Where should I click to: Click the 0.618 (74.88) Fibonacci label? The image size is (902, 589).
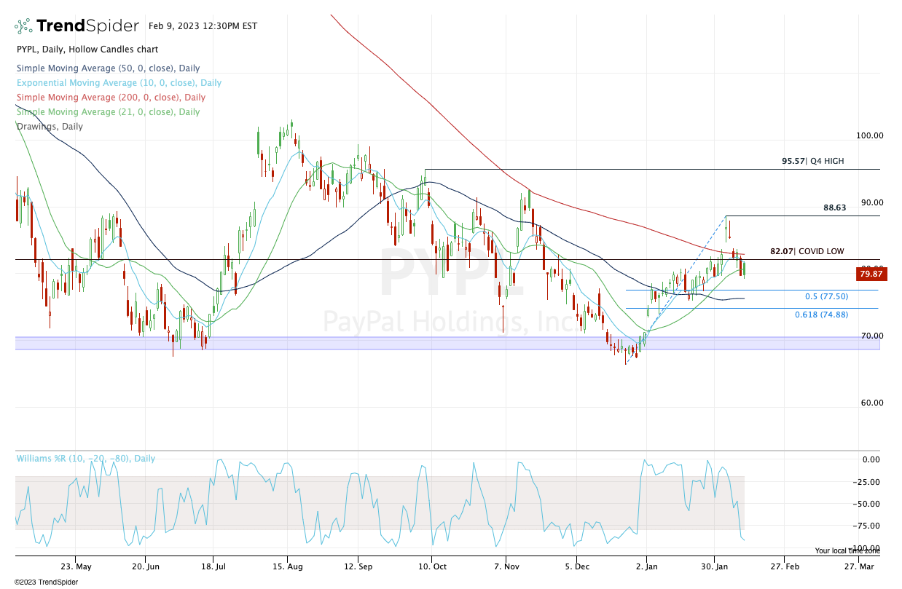tap(822, 315)
